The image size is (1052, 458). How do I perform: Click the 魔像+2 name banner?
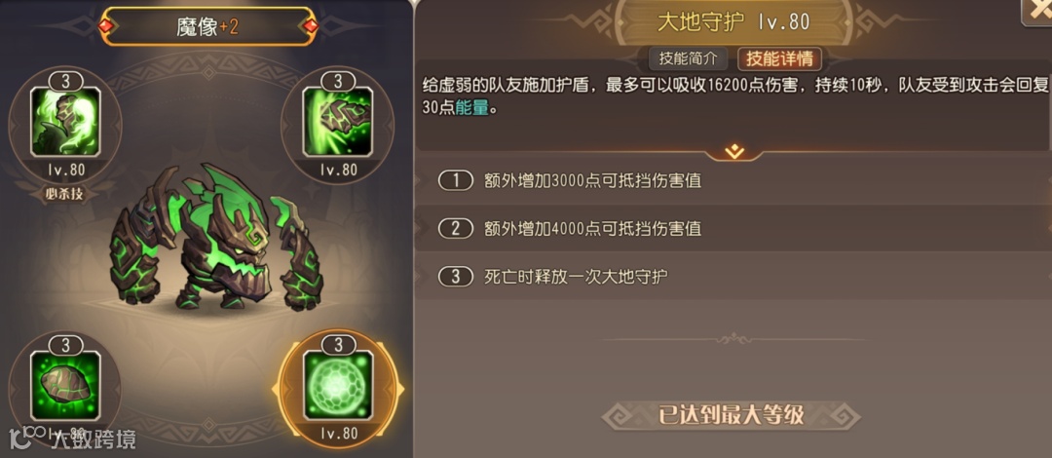(x=208, y=27)
